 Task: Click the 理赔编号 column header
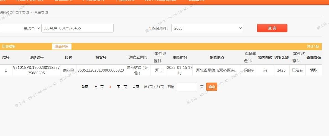[36, 58]
